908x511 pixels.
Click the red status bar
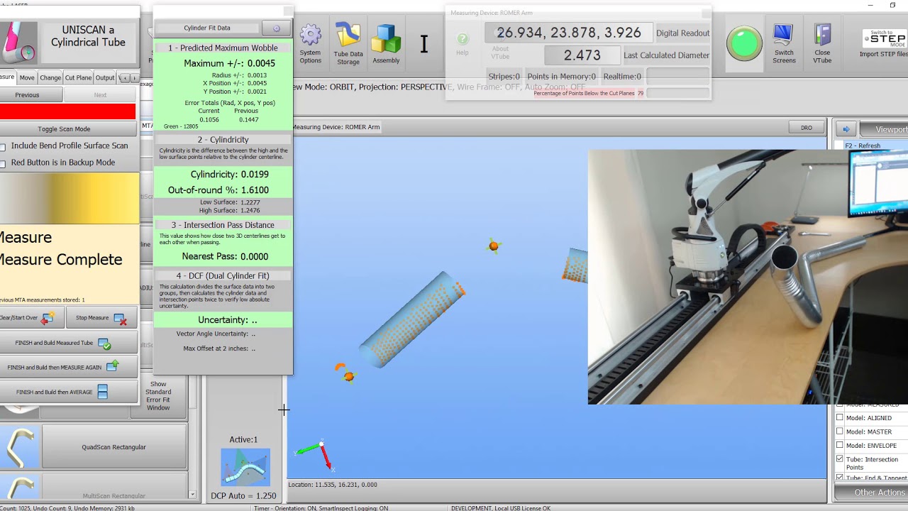click(x=67, y=111)
